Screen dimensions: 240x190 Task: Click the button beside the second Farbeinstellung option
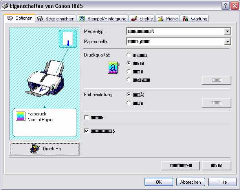pos(216,103)
